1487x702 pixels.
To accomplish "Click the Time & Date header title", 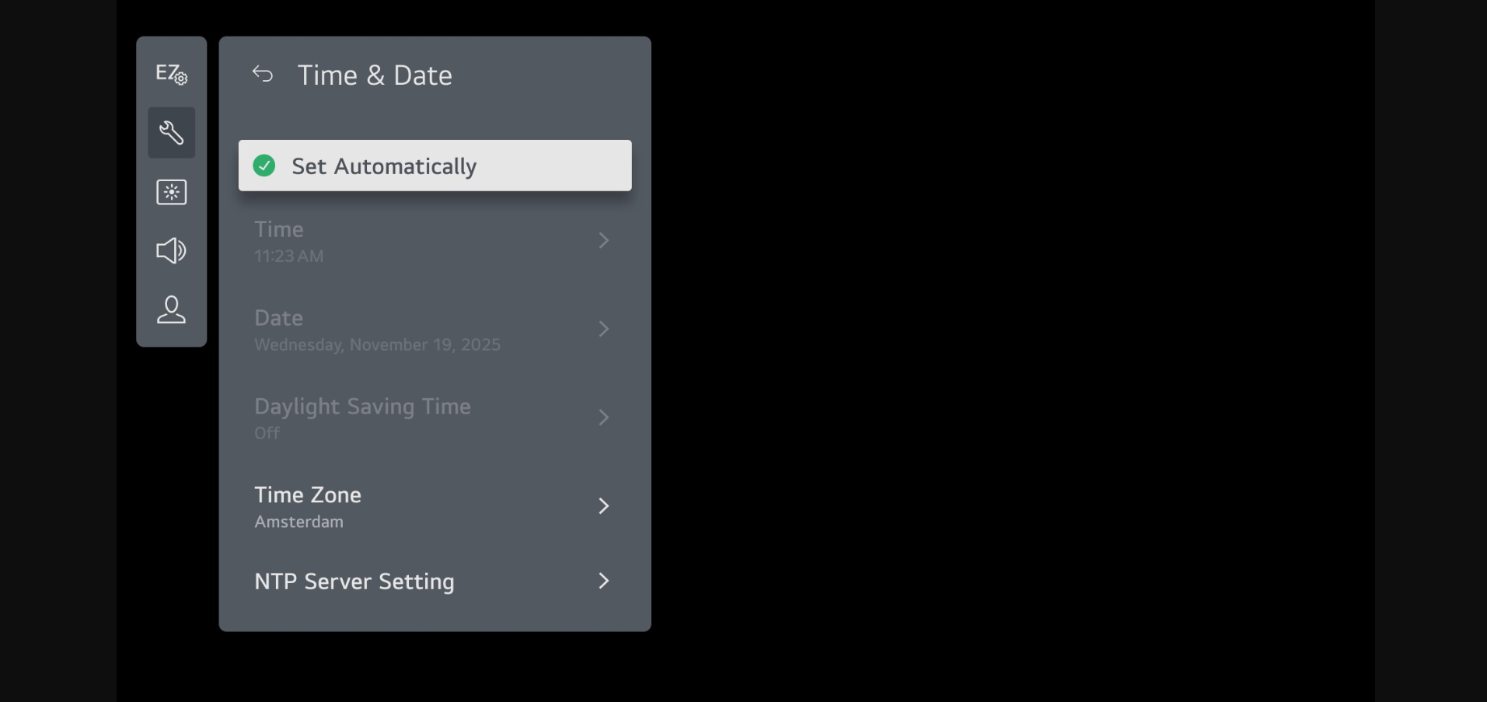I will pos(375,75).
